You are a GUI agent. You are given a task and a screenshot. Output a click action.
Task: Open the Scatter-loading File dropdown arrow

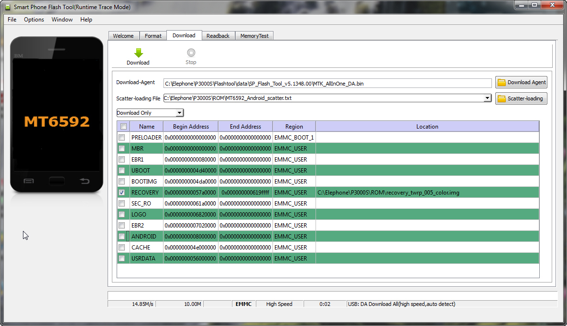click(x=488, y=98)
